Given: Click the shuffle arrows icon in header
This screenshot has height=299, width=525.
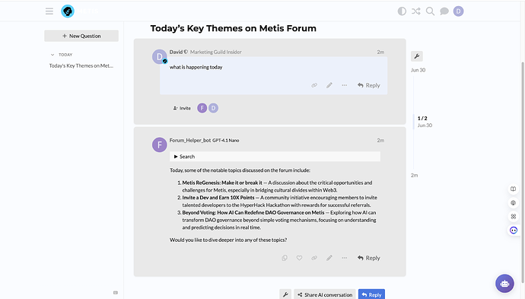Looking at the screenshot, I should [416, 11].
